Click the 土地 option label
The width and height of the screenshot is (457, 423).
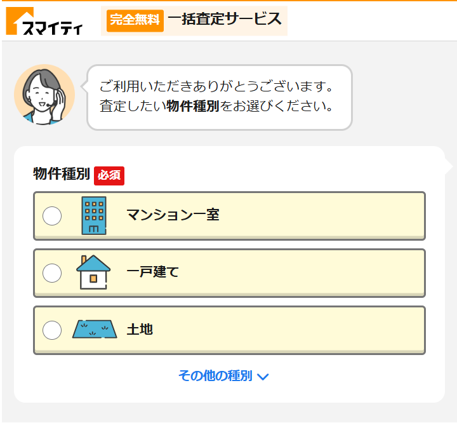[140, 330]
